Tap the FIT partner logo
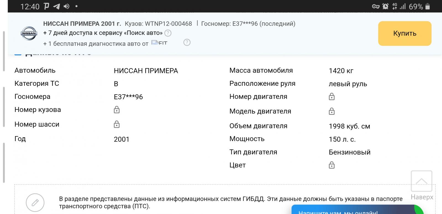The width and height of the screenshot is (442, 214). [x=159, y=43]
